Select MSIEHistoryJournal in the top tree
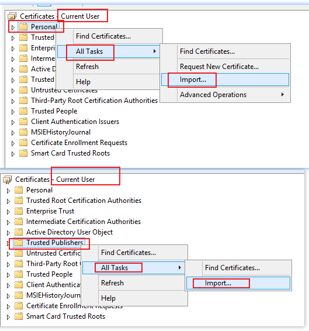The image size is (309, 331). pyautogui.click(x=61, y=132)
